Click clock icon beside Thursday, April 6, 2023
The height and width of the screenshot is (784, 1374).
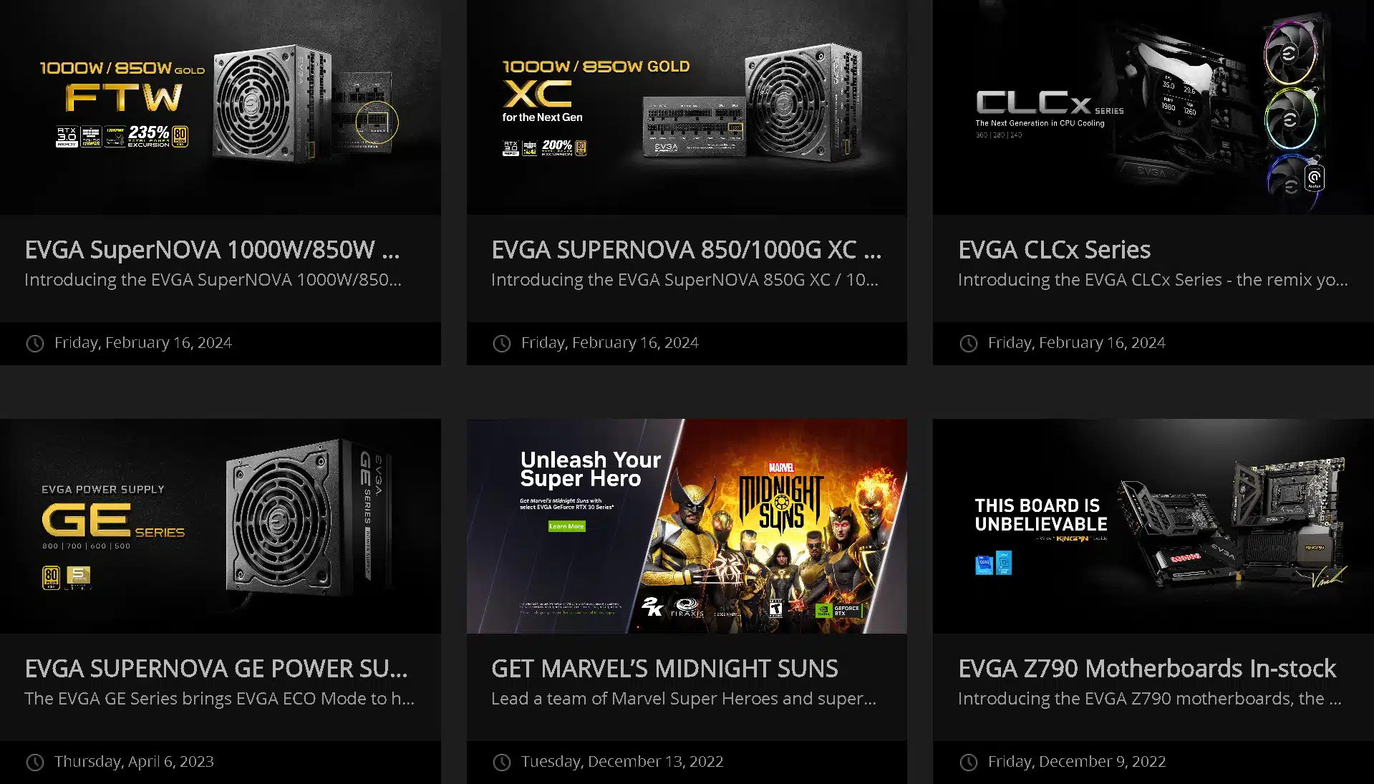pos(35,762)
